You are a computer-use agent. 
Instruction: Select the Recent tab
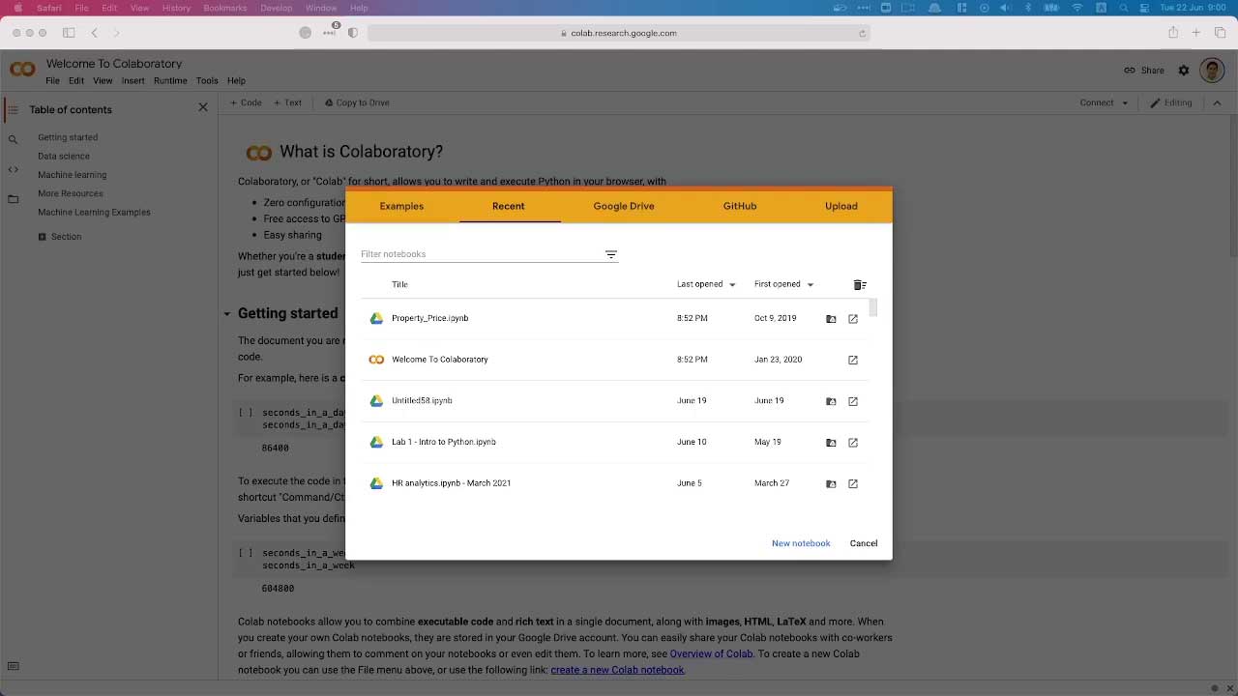click(x=509, y=206)
